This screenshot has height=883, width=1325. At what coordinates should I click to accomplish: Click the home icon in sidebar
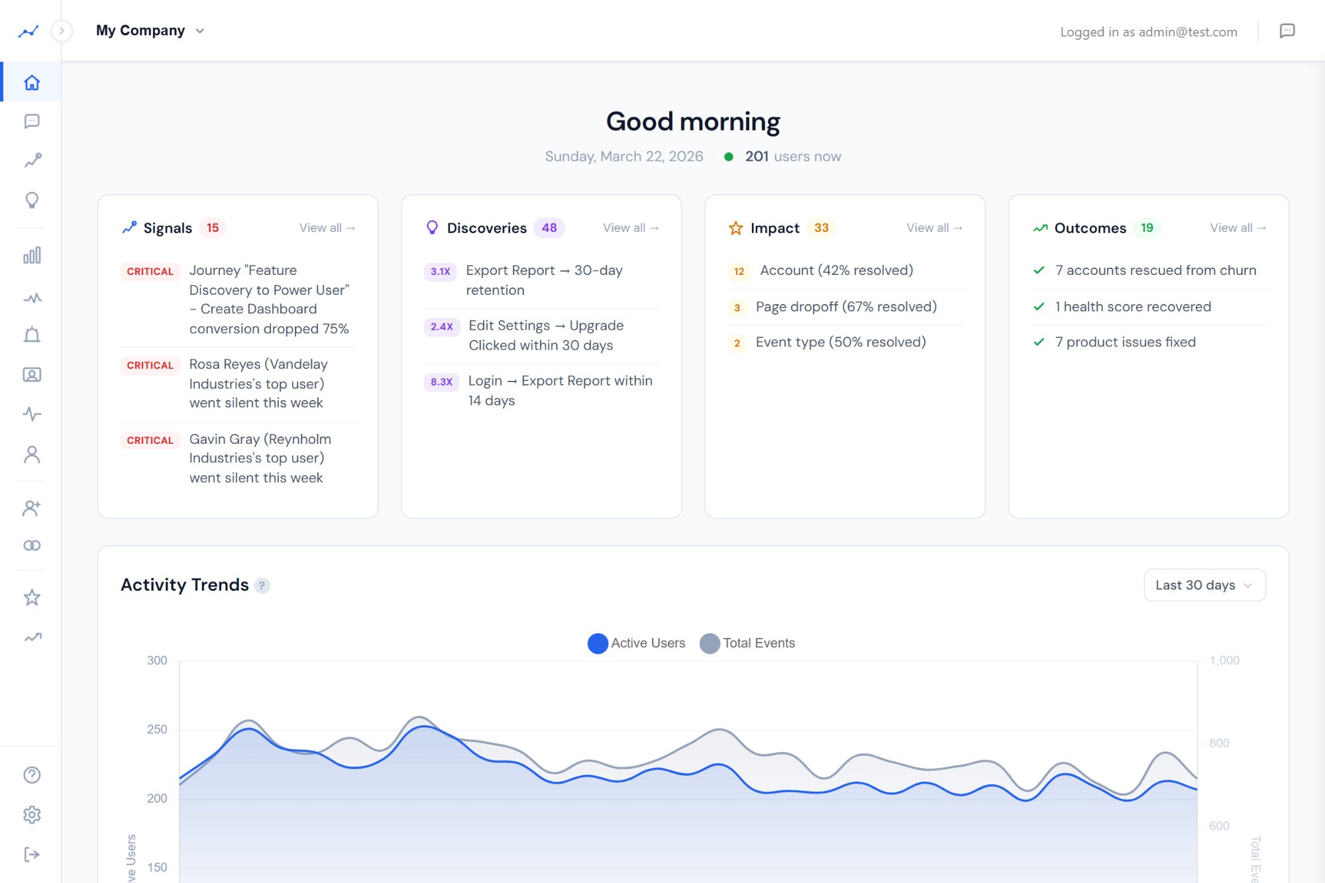tap(32, 83)
